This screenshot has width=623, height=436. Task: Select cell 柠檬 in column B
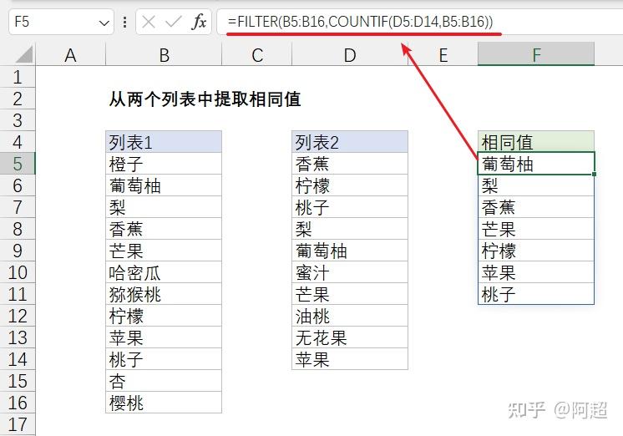(x=164, y=316)
